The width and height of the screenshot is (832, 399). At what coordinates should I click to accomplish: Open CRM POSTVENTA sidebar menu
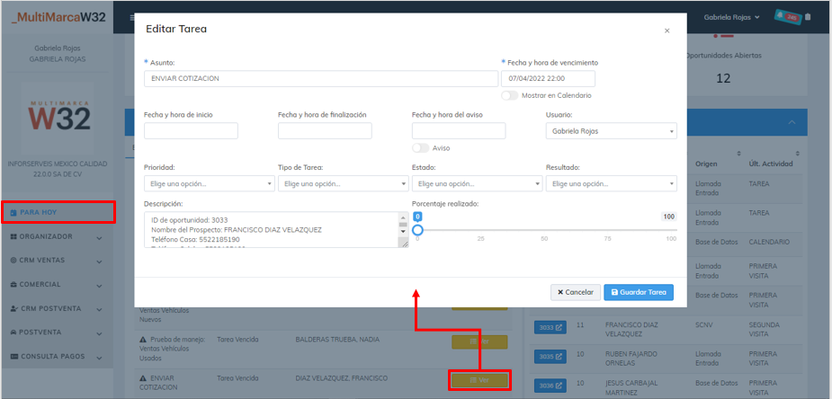coord(57,308)
